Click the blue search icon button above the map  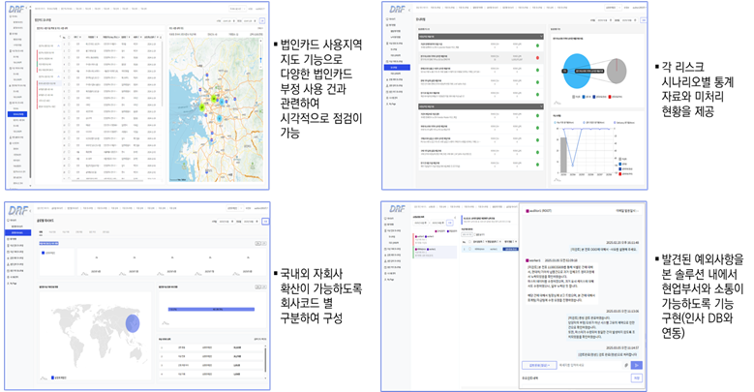coord(262,19)
